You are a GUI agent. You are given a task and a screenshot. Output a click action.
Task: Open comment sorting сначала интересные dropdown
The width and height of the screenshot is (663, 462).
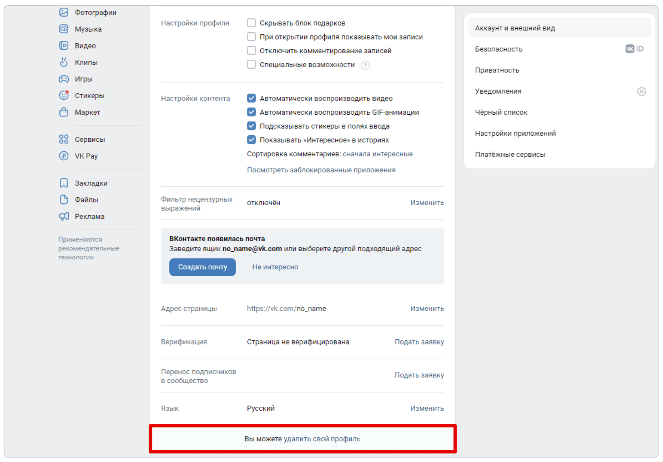tap(378, 154)
